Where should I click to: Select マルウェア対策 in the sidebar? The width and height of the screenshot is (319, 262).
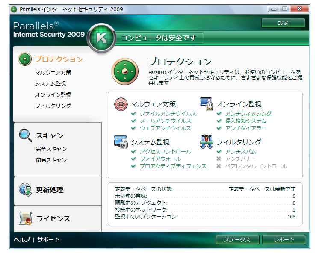tap(53, 72)
